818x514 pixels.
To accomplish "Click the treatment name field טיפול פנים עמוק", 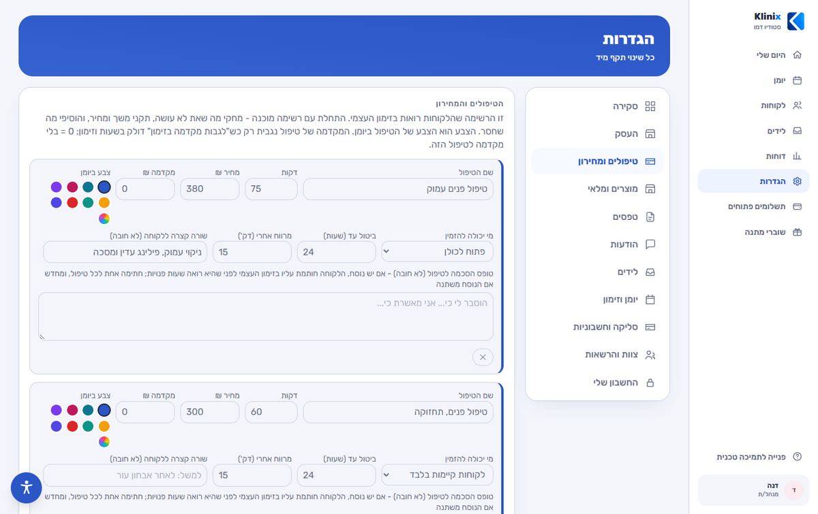I will (x=398, y=189).
